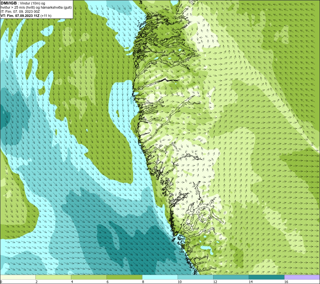This screenshot has height=284, width=320.
Task: Click the 'Vindur (10m) og' label text
Action: (32, 4)
